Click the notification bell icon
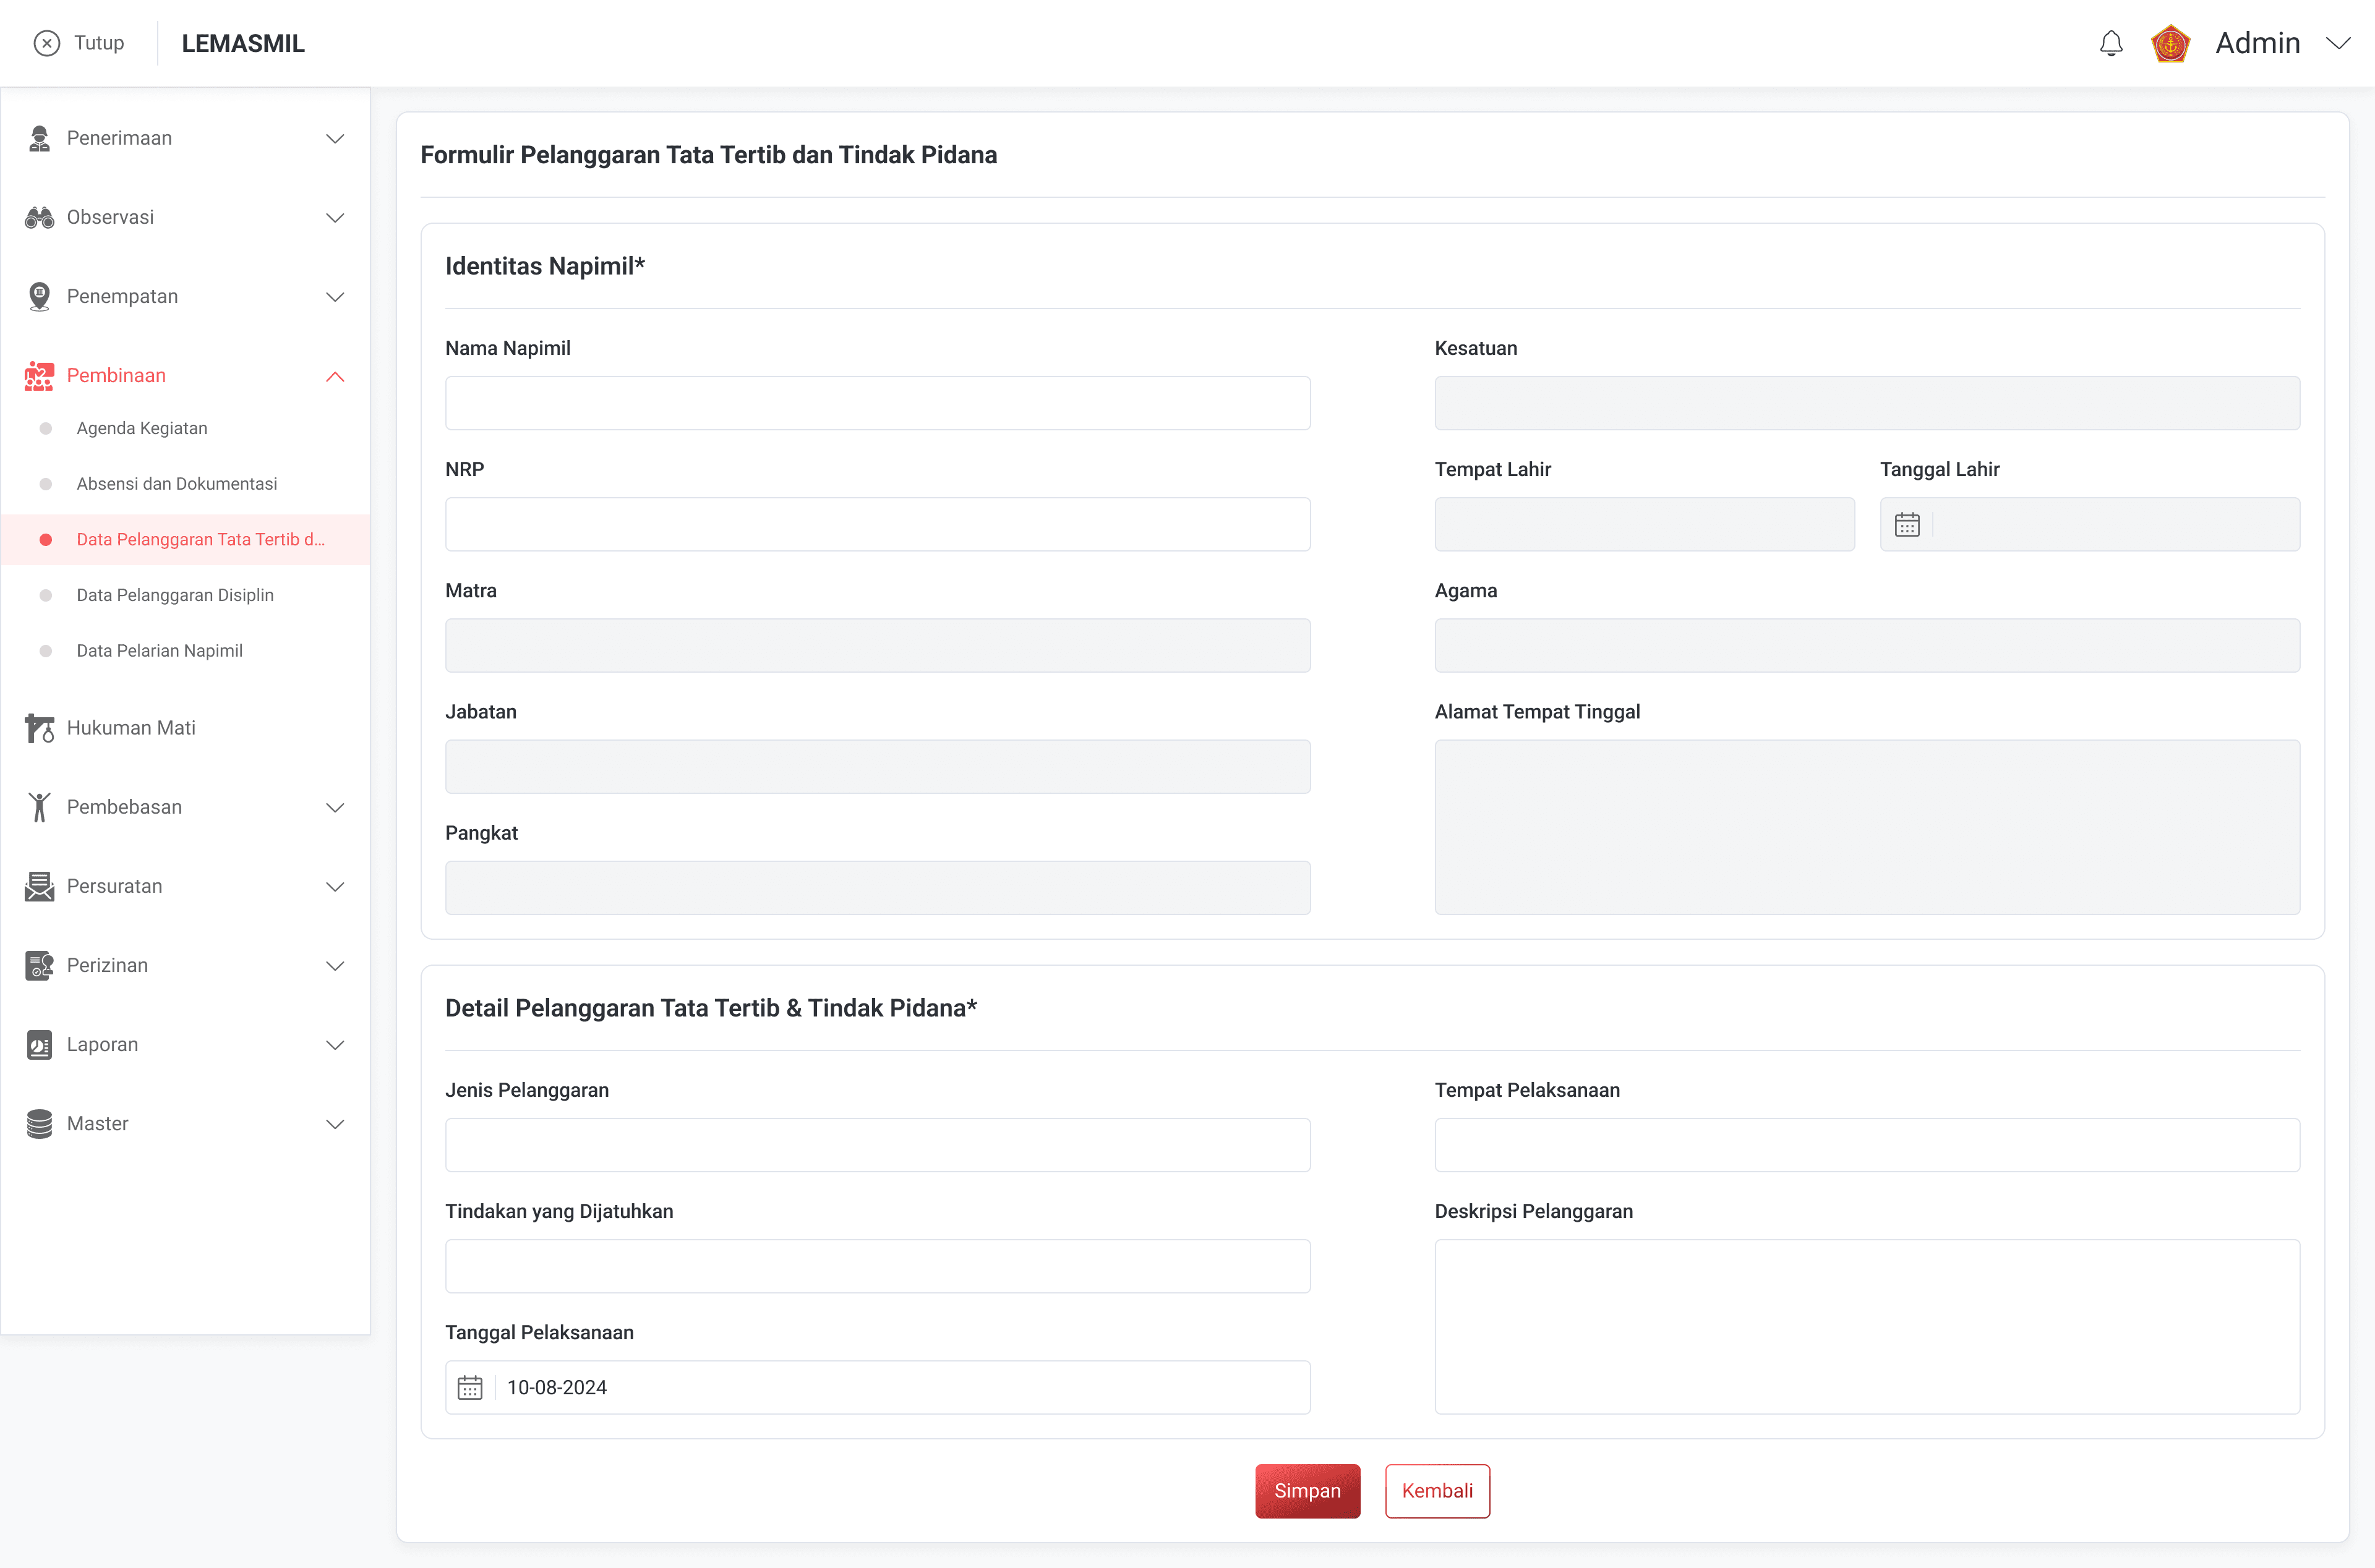 point(2110,43)
